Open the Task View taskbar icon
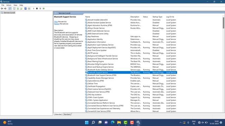This screenshot has width=225, height=126. coord(100,122)
